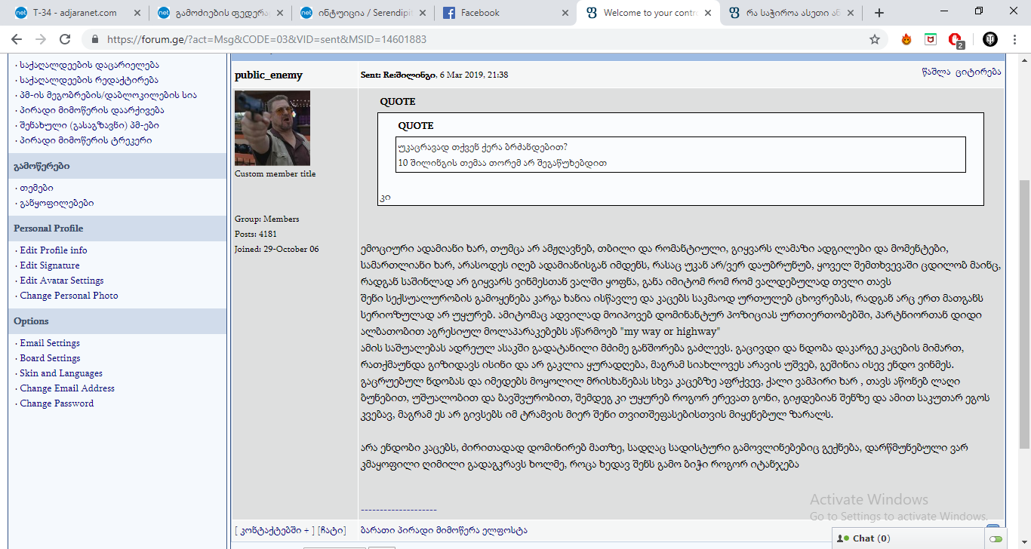The image size is (1031, 549).
Task: View site info via the padlock icon
Action: 95,39
